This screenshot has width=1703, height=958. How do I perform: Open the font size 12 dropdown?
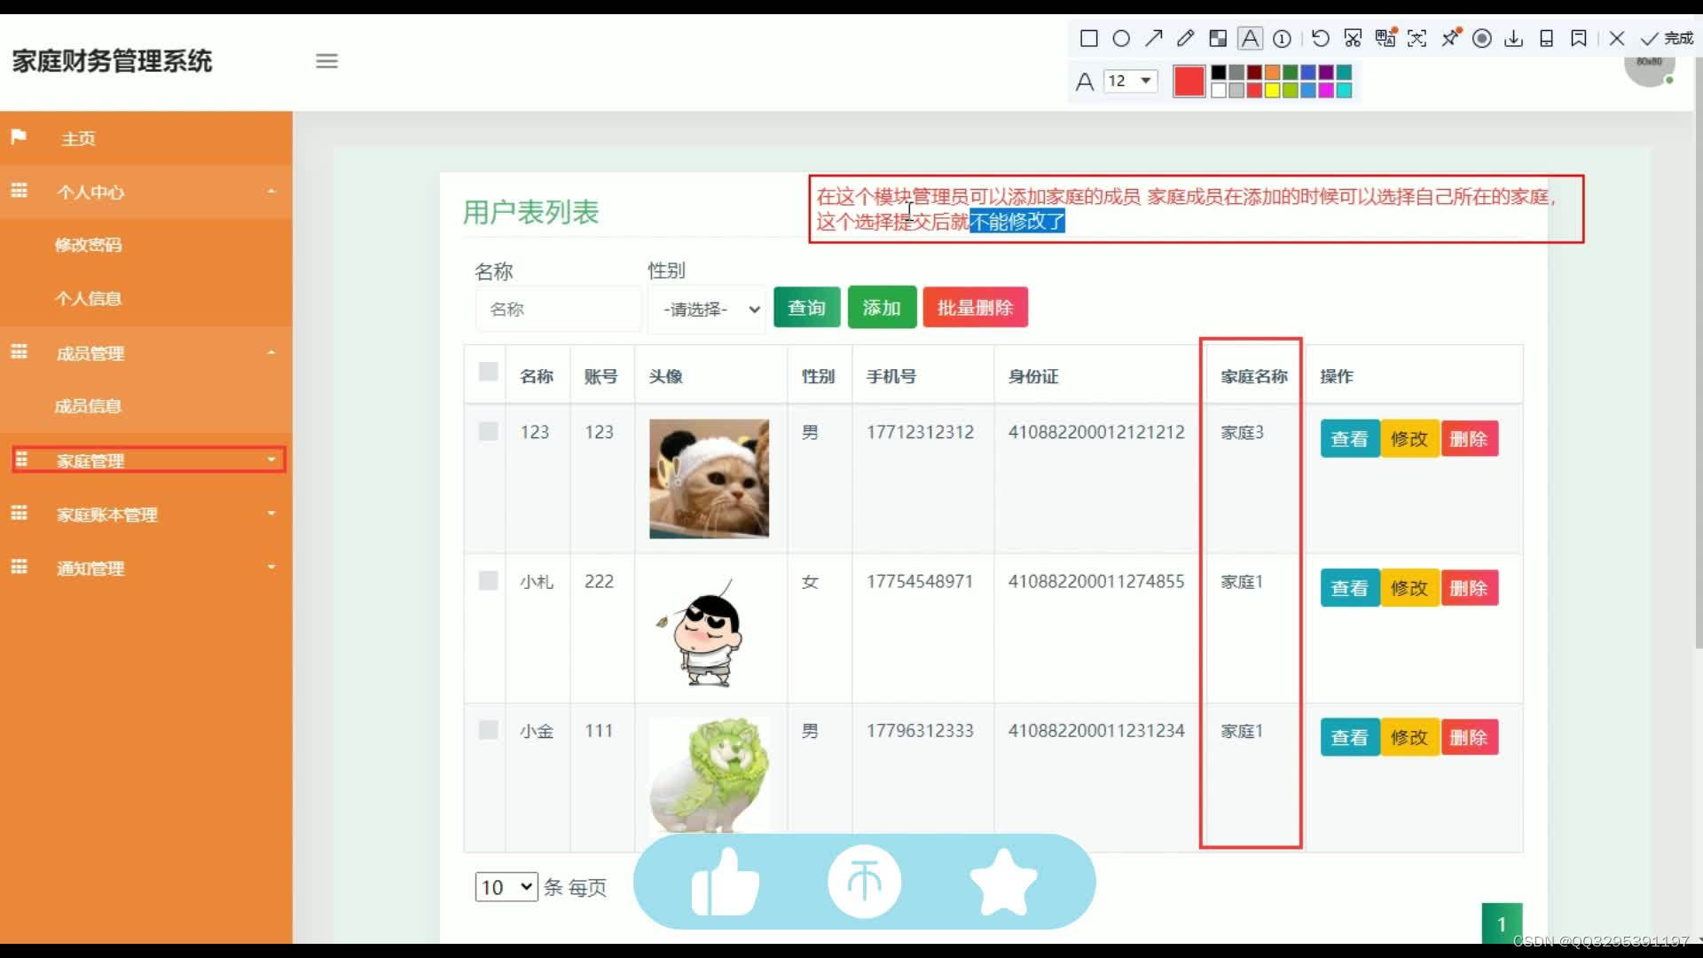1131,81
